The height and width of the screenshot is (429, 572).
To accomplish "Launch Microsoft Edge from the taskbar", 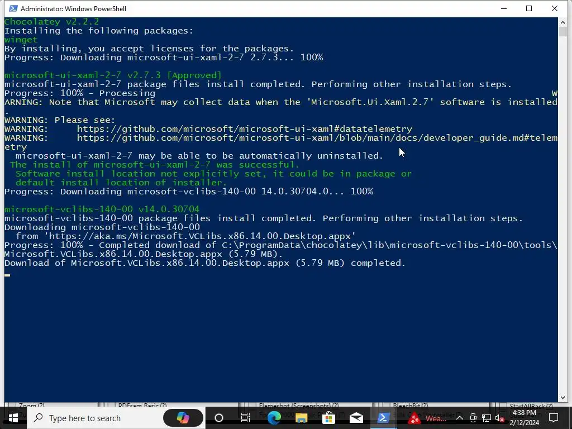I will coord(274,418).
